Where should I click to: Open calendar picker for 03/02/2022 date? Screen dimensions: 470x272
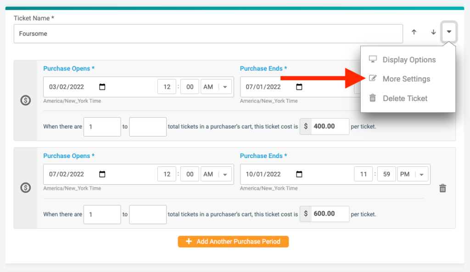102,87
